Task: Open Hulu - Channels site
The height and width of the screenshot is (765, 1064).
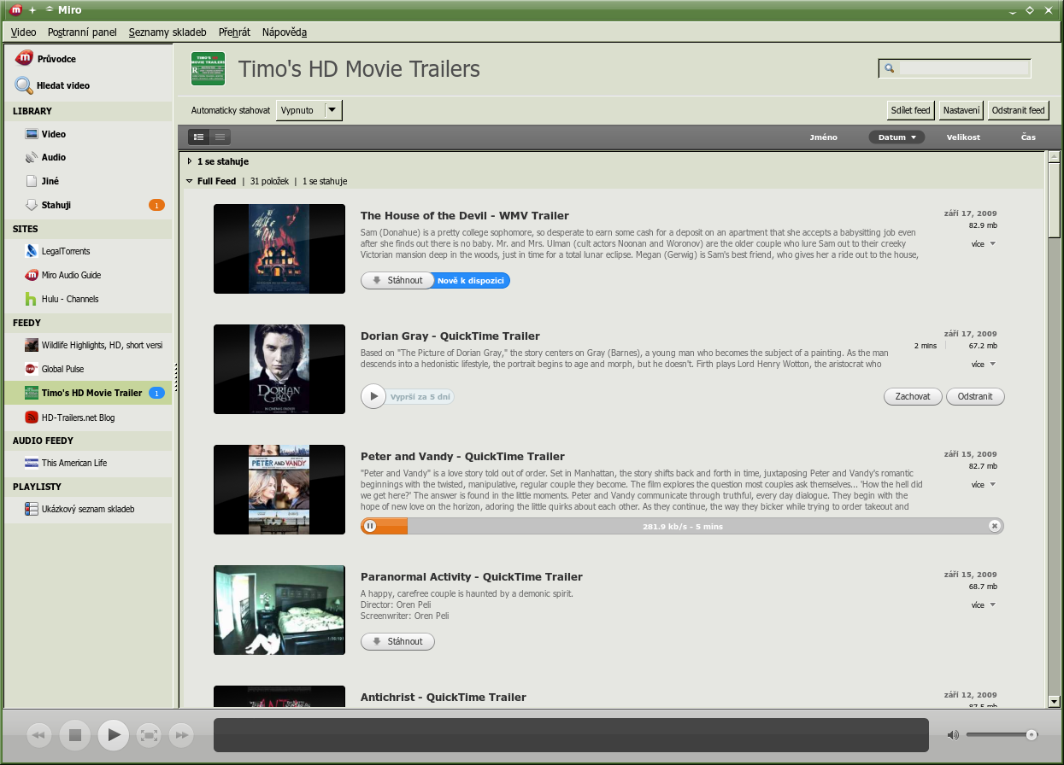Action: [87, 299]
